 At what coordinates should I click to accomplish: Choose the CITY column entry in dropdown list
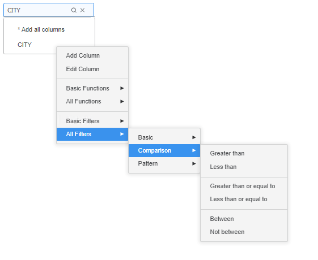24,45
